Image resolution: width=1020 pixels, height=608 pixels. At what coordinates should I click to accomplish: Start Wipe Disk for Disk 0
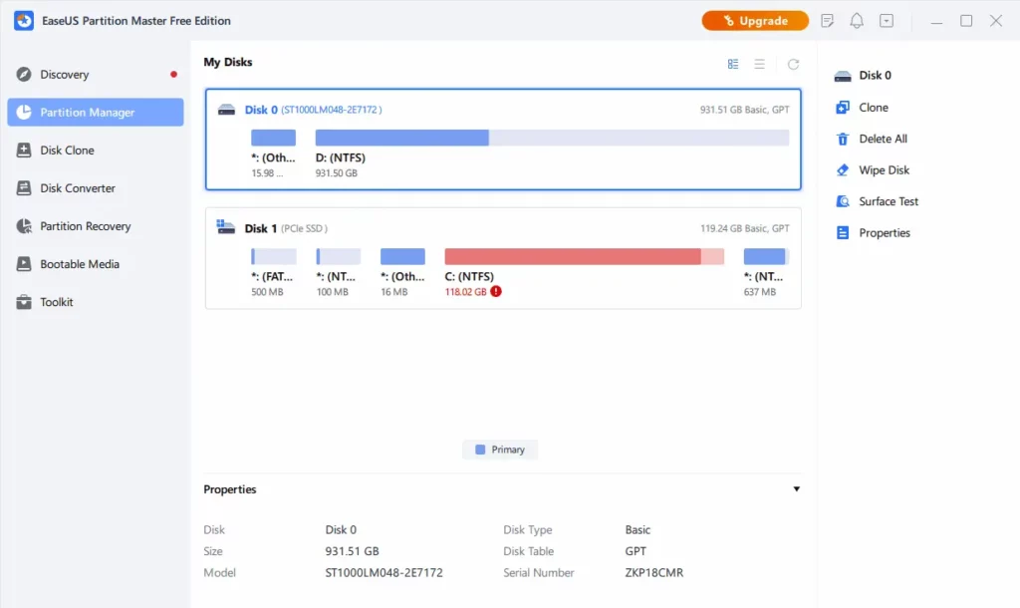click(x=883, y=169)
